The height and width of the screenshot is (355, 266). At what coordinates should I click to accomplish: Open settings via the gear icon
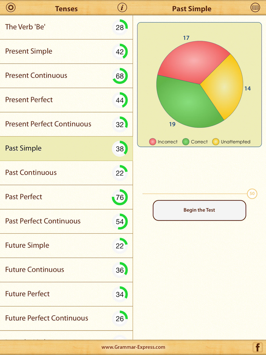[x=11, y=7]
